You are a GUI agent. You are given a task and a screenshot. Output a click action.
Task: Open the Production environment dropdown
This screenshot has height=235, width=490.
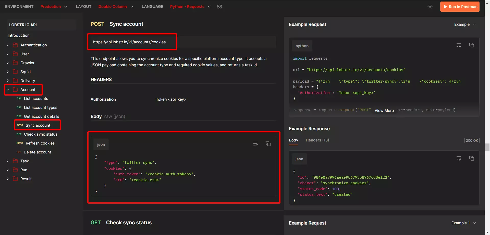click(54, 6)
